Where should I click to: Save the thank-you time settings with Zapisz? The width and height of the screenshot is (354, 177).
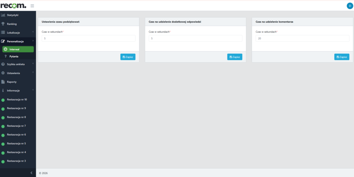click(128, 57)
